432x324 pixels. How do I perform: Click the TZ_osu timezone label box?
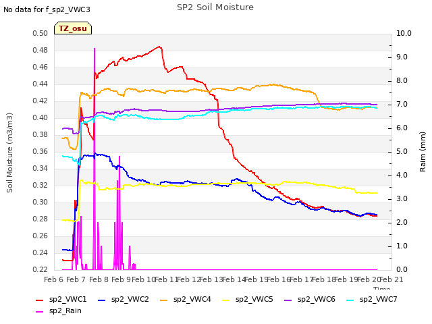[73, 28]
